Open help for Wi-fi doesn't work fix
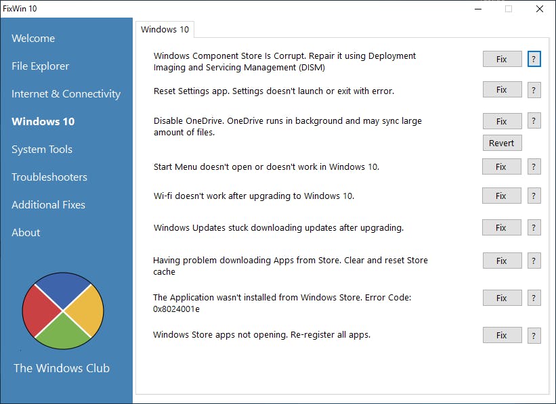The height and width of the screenshot is (404, 556). click(x=534, y=196)
